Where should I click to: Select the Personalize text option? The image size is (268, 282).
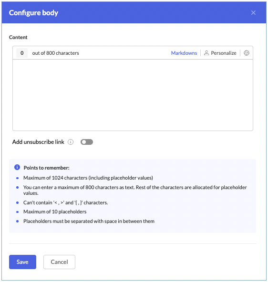tap(224, 53)
